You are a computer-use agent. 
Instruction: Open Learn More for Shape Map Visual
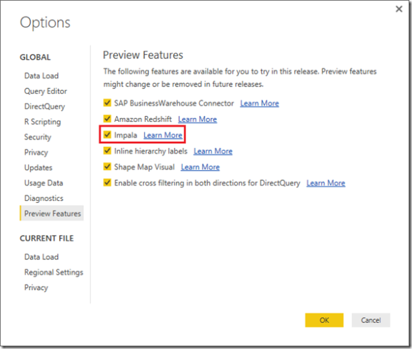coord(201,167)
